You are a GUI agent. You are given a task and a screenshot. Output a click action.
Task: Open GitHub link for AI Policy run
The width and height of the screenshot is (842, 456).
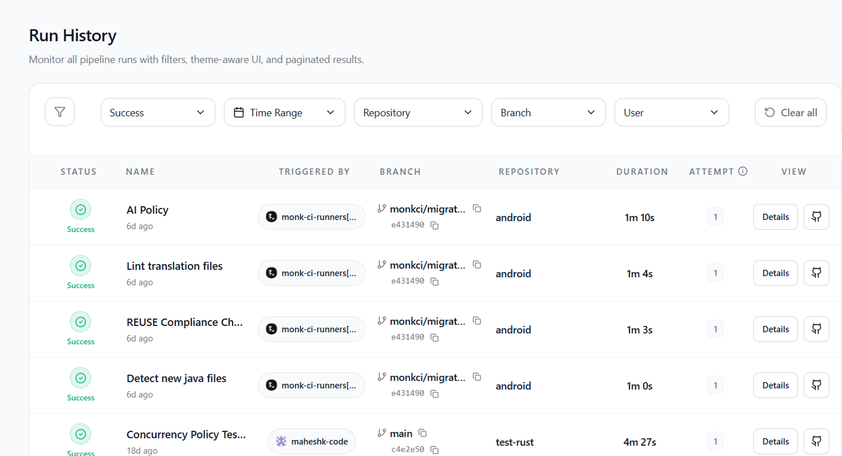click(816, 217)
